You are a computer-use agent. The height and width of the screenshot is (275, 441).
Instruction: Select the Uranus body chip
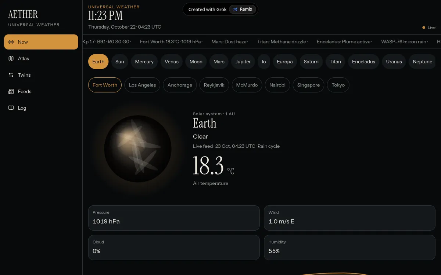[x=394, y=62]
